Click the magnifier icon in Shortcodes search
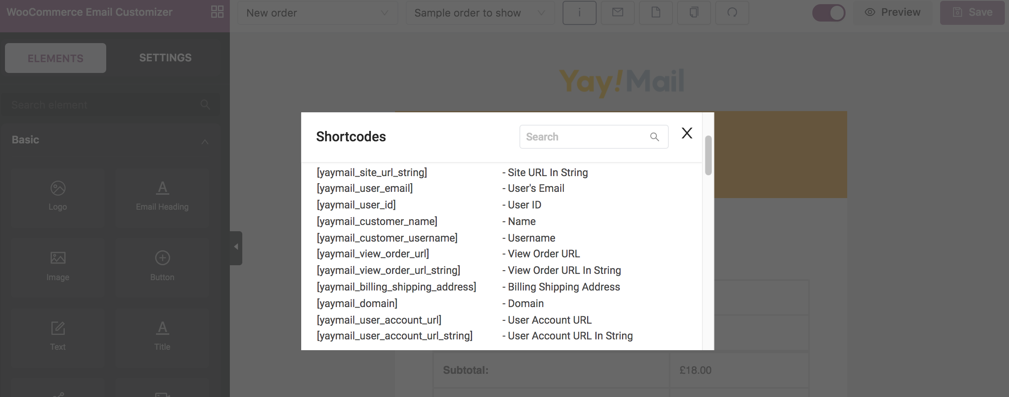Viewport: 1009px width, 397px height. [654, 137]
